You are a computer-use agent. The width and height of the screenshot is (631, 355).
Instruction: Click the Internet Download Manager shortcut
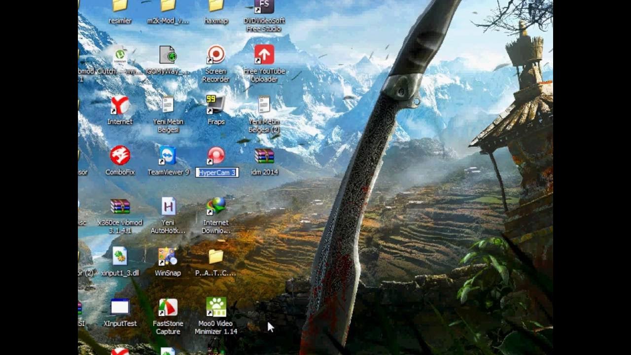pos(216,207)
